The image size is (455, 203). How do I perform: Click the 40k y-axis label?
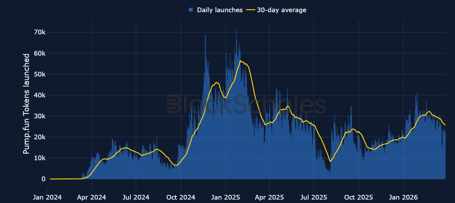(39, 95)
